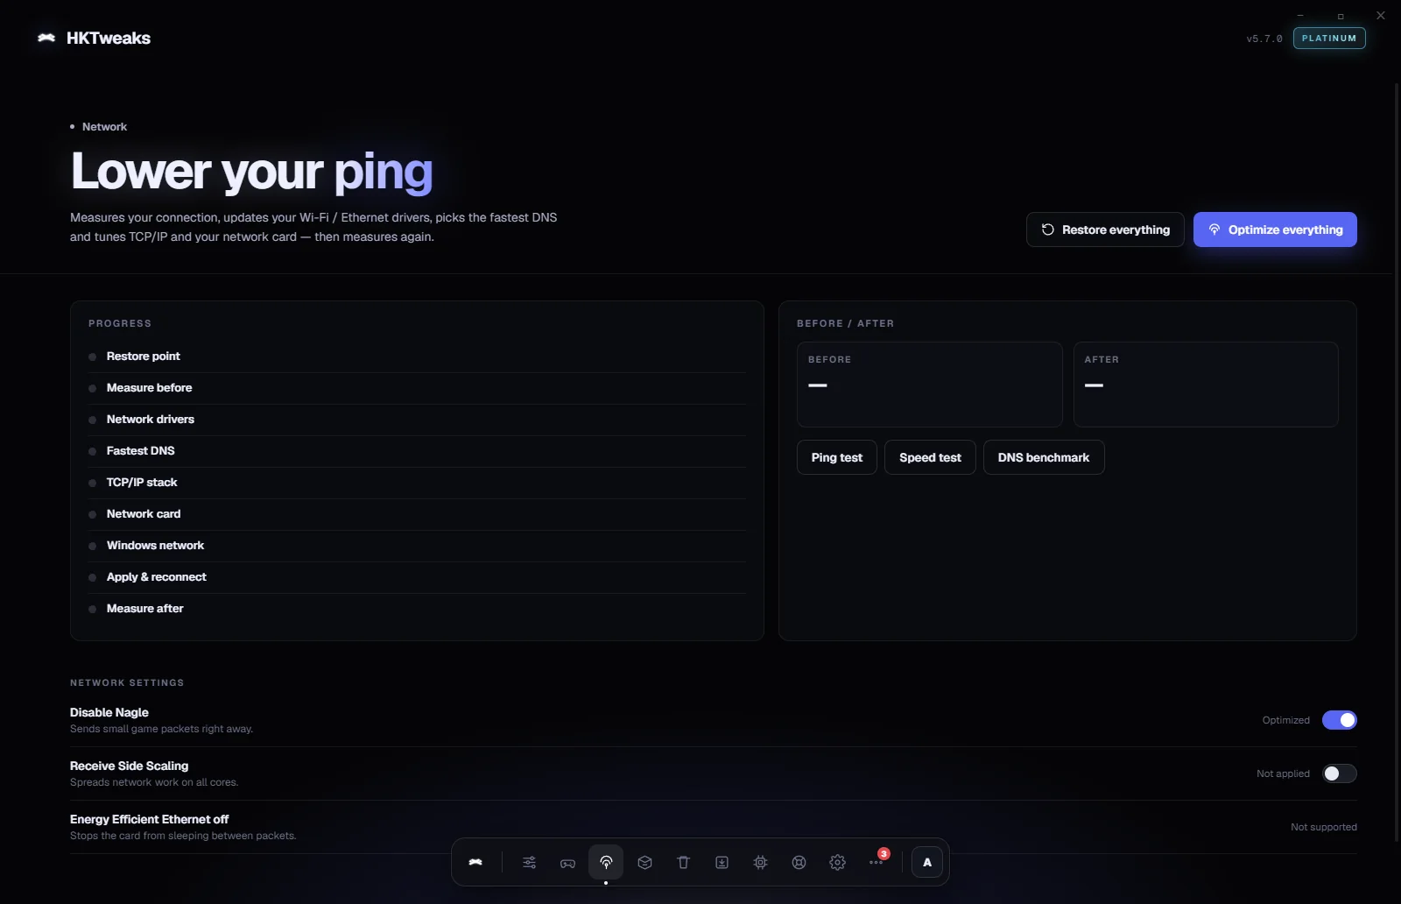The image size is (1401, 904).
Task: Open the gamepad gaming section in dock
Action: [x=567, y=862]
